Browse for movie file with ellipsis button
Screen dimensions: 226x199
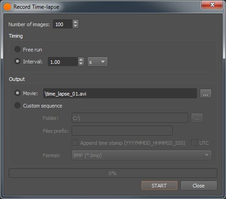206,93
